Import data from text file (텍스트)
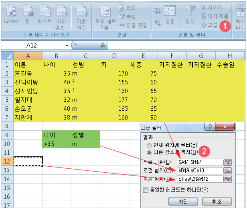Viewport: 247px width, 209px height. pyautogui.click(x=44, y=15)
